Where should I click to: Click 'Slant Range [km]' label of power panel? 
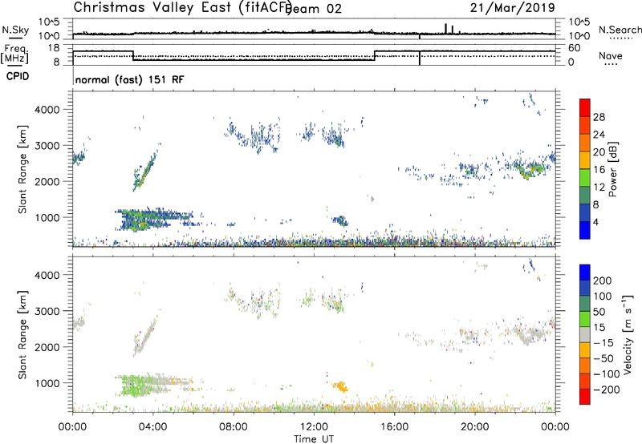22,169
